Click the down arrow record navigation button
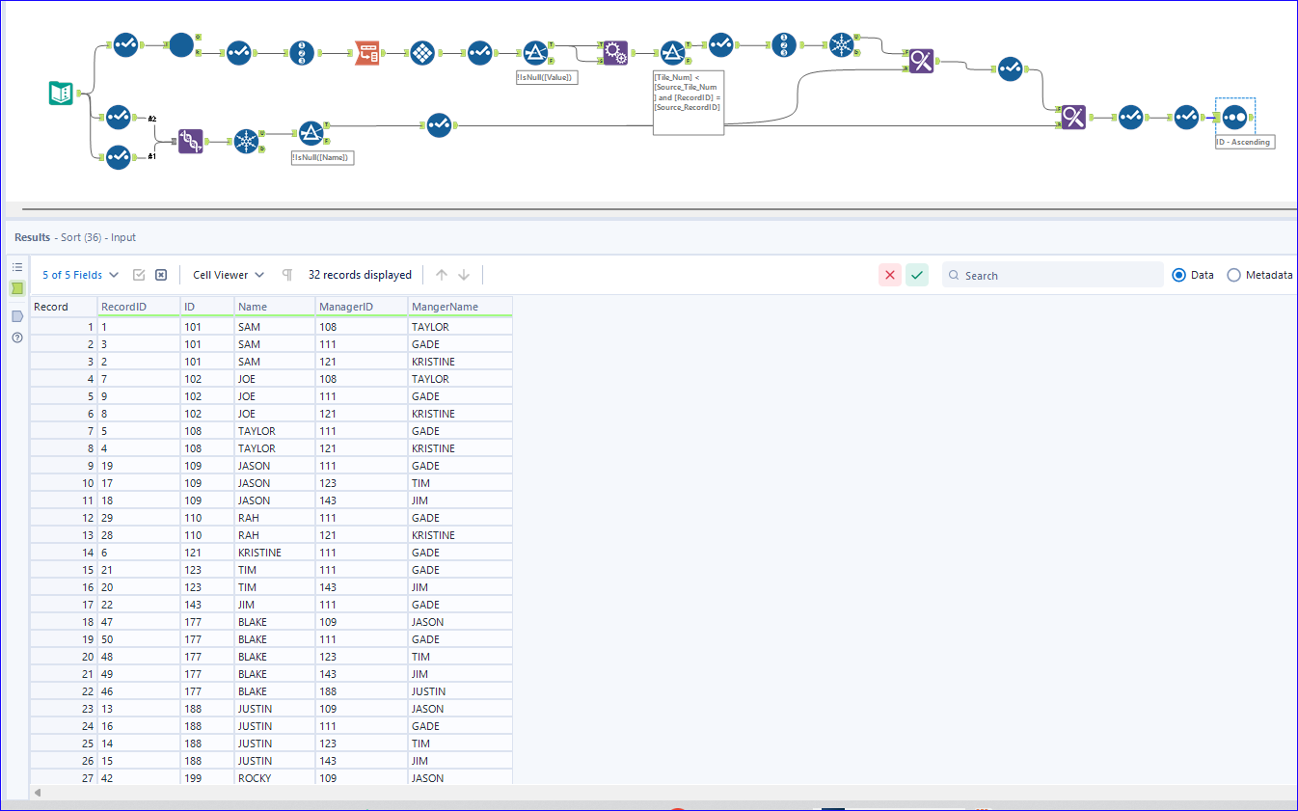 click(x=461, y=274)
